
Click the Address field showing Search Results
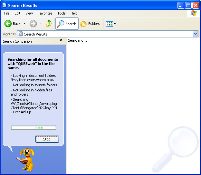106,34
